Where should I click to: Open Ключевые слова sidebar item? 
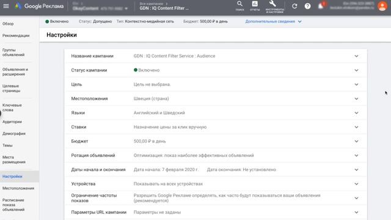[12, 108]
